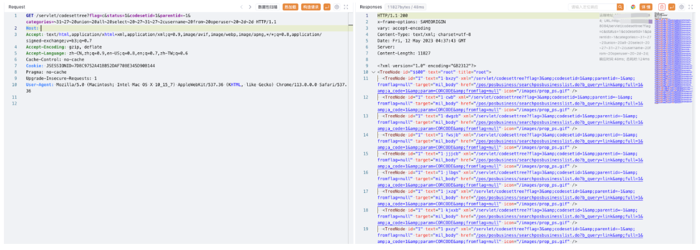
Task: Open Request panel settings gear
Action: [337, 7]
